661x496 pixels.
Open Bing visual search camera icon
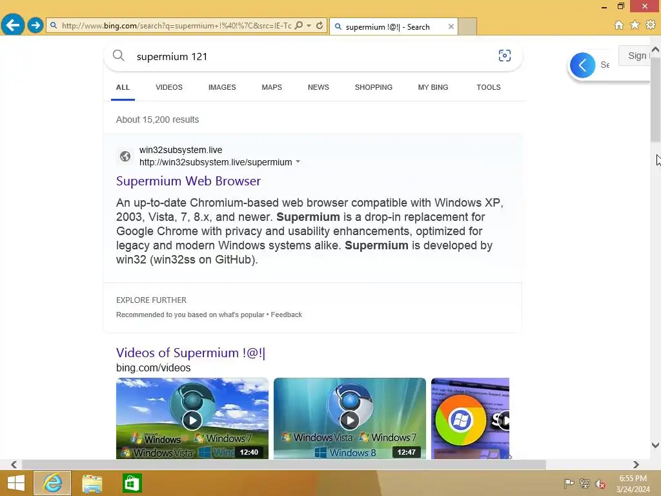[504, 56]
